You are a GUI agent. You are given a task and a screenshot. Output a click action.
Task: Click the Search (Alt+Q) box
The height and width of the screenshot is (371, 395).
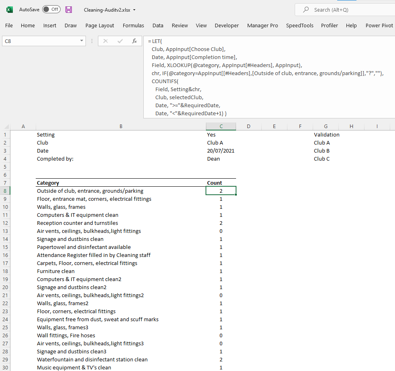345,10
